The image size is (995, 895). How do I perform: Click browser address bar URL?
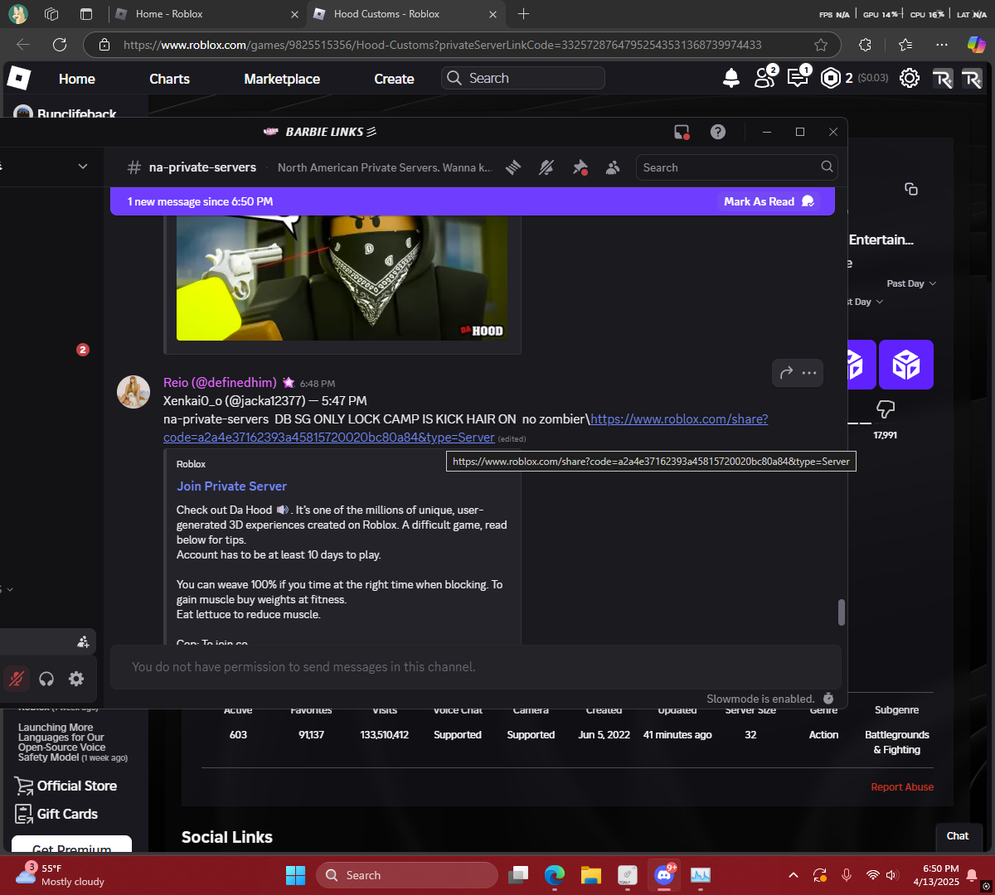(x=442, y=45)
